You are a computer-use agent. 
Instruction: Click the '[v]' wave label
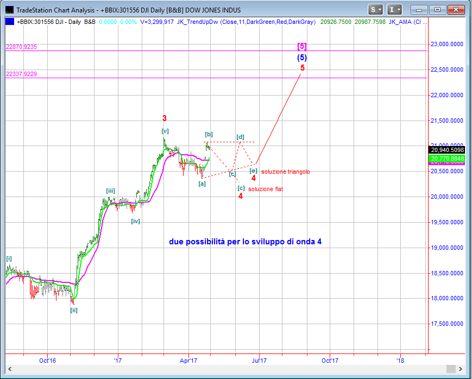165,131
